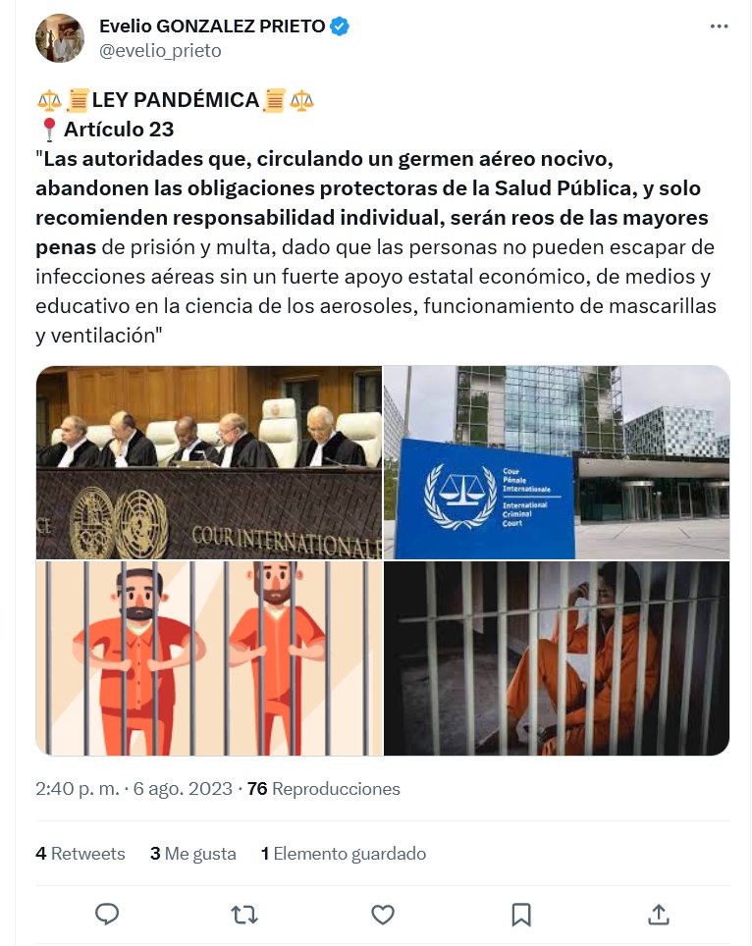Open the International Criminal Court building photo
Viewport: 752px width, 946px height.
(x=557, y=462)
